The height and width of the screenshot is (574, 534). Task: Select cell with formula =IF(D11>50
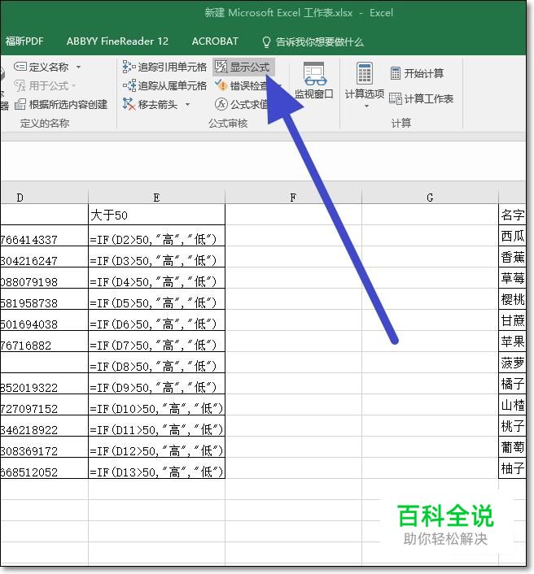(156, 426)
